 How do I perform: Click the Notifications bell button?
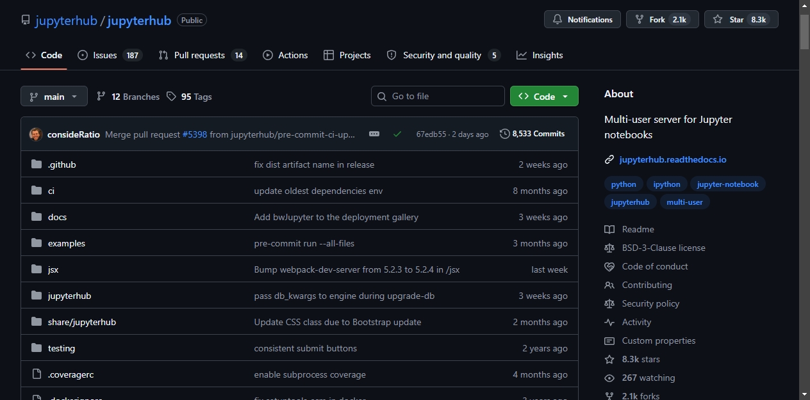coord(583,19)
